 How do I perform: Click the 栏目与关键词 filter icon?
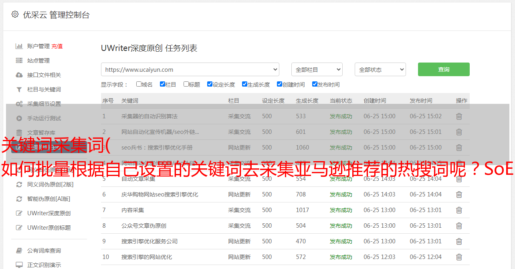[19, 89]
